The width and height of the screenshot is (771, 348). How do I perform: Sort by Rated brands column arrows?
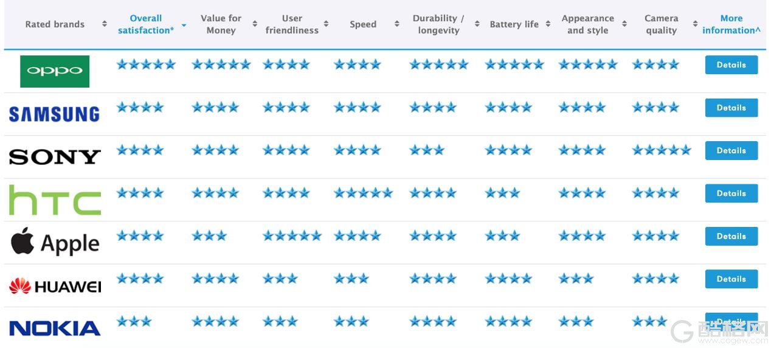105,24
